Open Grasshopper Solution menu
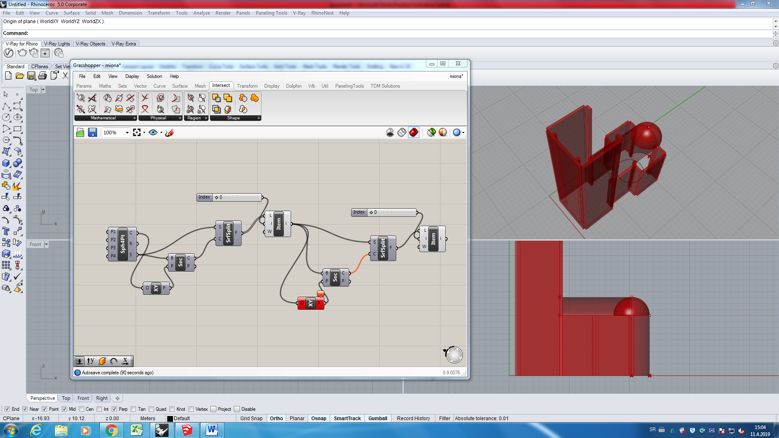779x438 pixels. pos(154,76)
